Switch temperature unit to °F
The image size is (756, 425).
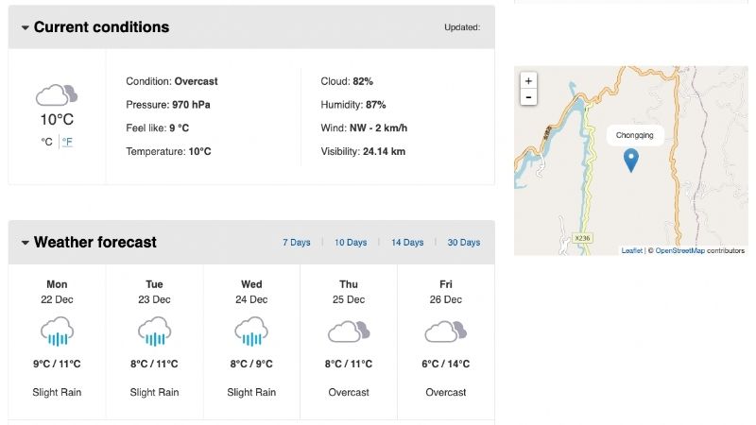tap(68, 142)
